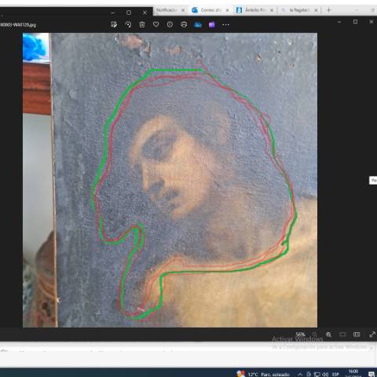
Task: Open the taskbar clock showing 16:09
Action: click(353, 373)
